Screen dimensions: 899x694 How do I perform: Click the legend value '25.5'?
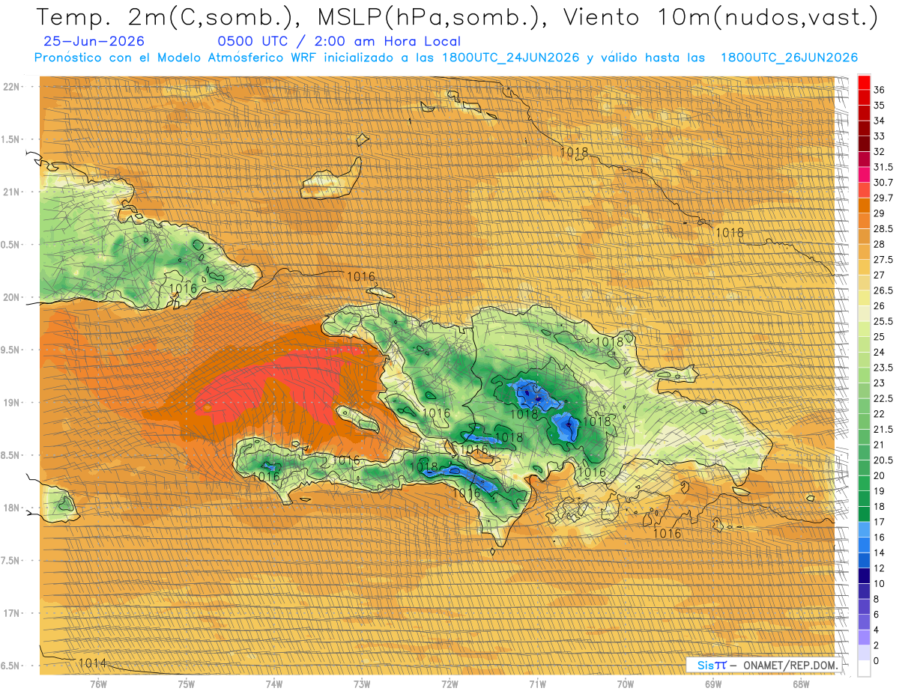(883, 321)
